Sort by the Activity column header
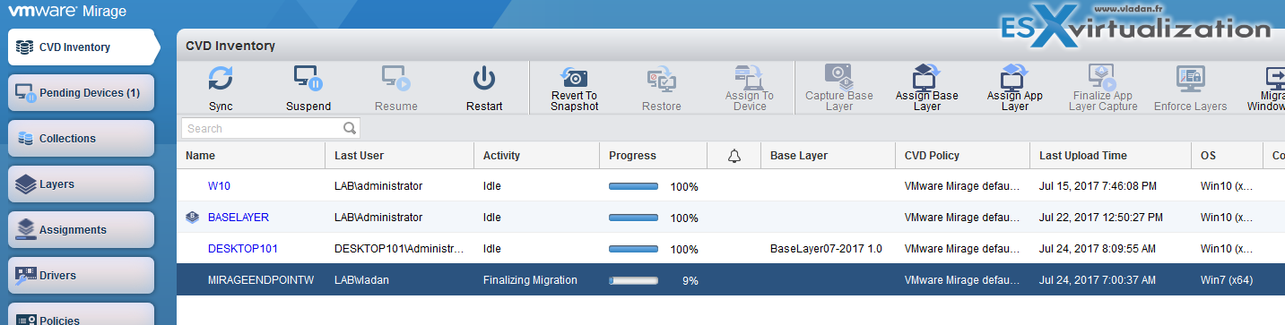The image size is (1285, 325). pos(536,156)
